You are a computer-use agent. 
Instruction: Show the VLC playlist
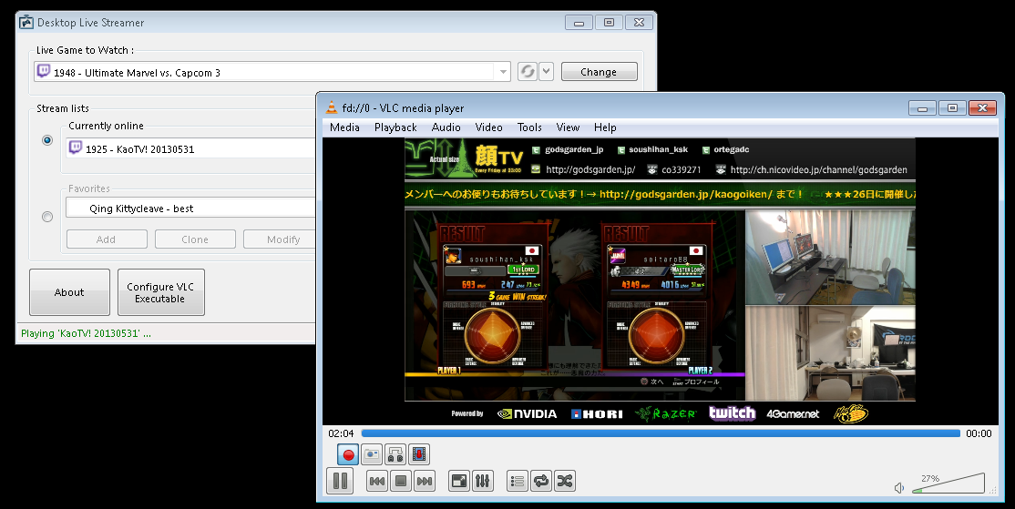tap(518, 481)
